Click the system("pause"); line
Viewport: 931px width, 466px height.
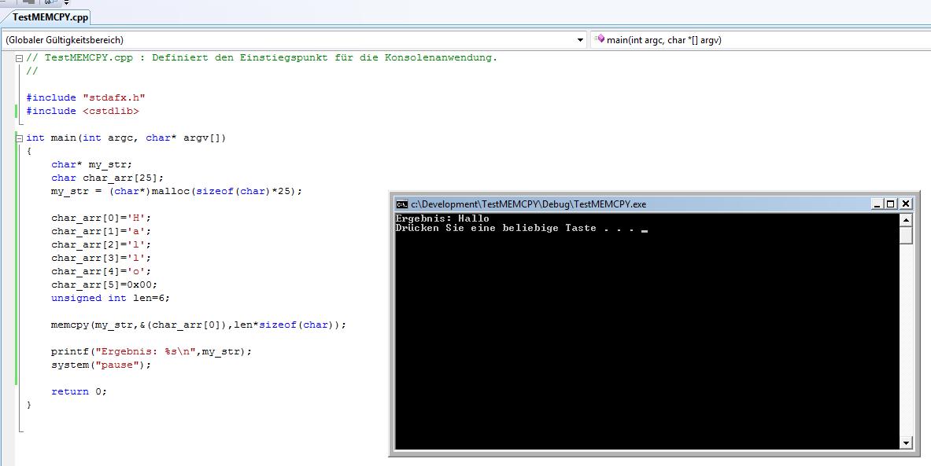click(x=101, y=365)
